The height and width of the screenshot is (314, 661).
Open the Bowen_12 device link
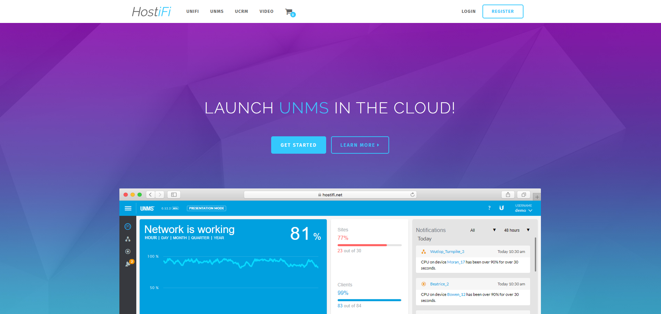pos(456,295)
